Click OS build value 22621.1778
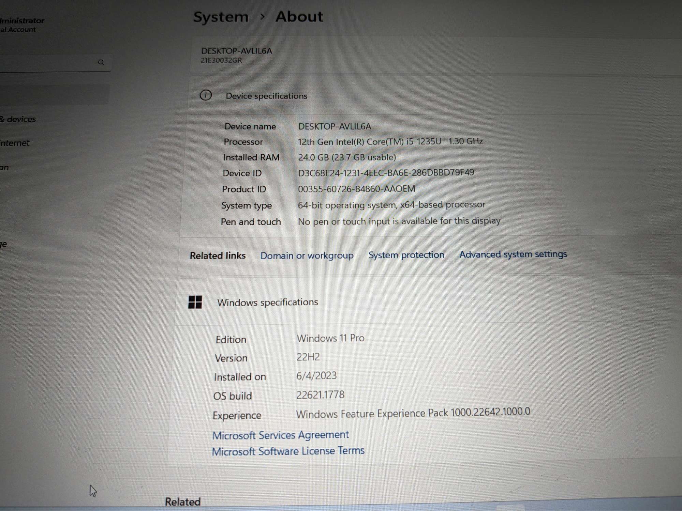This screenshot has height=511, width=682. (x=320, y=395)
